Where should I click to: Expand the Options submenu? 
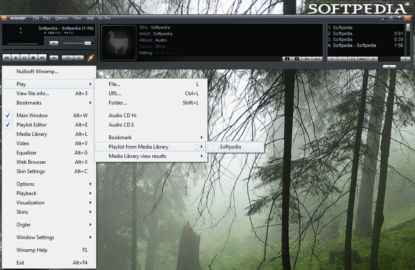[x=49, y=184]
